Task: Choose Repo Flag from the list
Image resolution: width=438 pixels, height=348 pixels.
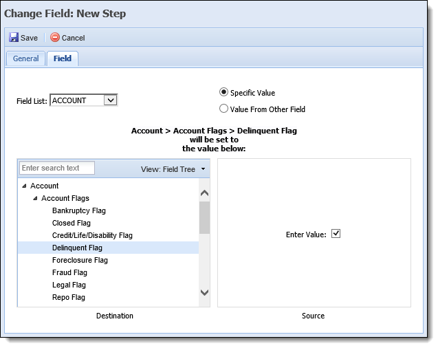Action: click(x=69, y=297)
